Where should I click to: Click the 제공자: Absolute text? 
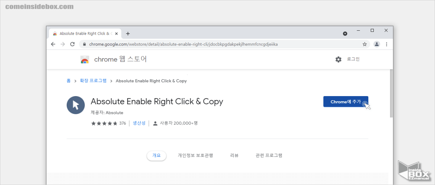click(x=107, y=112)
